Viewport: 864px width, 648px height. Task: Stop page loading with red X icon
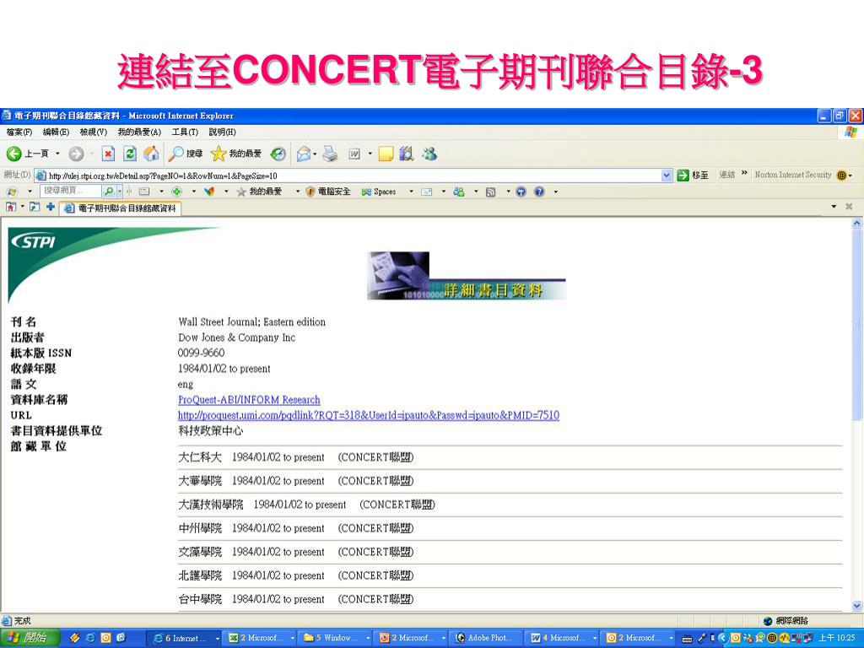[x=108, y=154]
